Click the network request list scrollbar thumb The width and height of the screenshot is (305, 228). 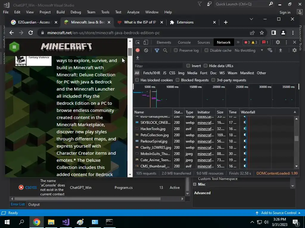coord(296,138)
